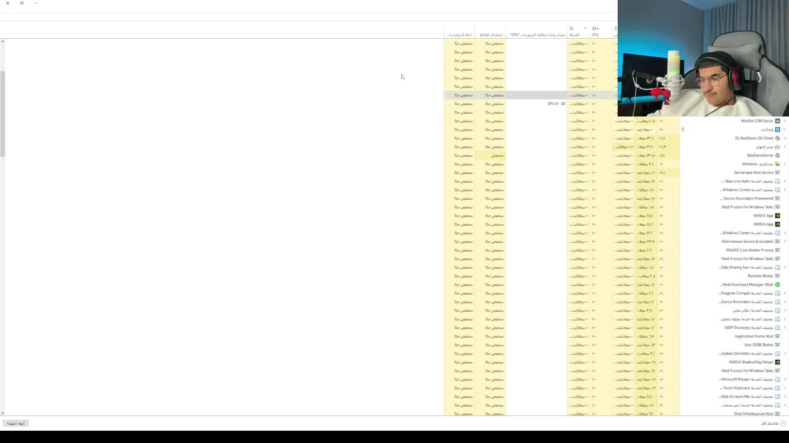
Task: Expand the Xbox Live Auth service host
Action: [x=785, y=181]
